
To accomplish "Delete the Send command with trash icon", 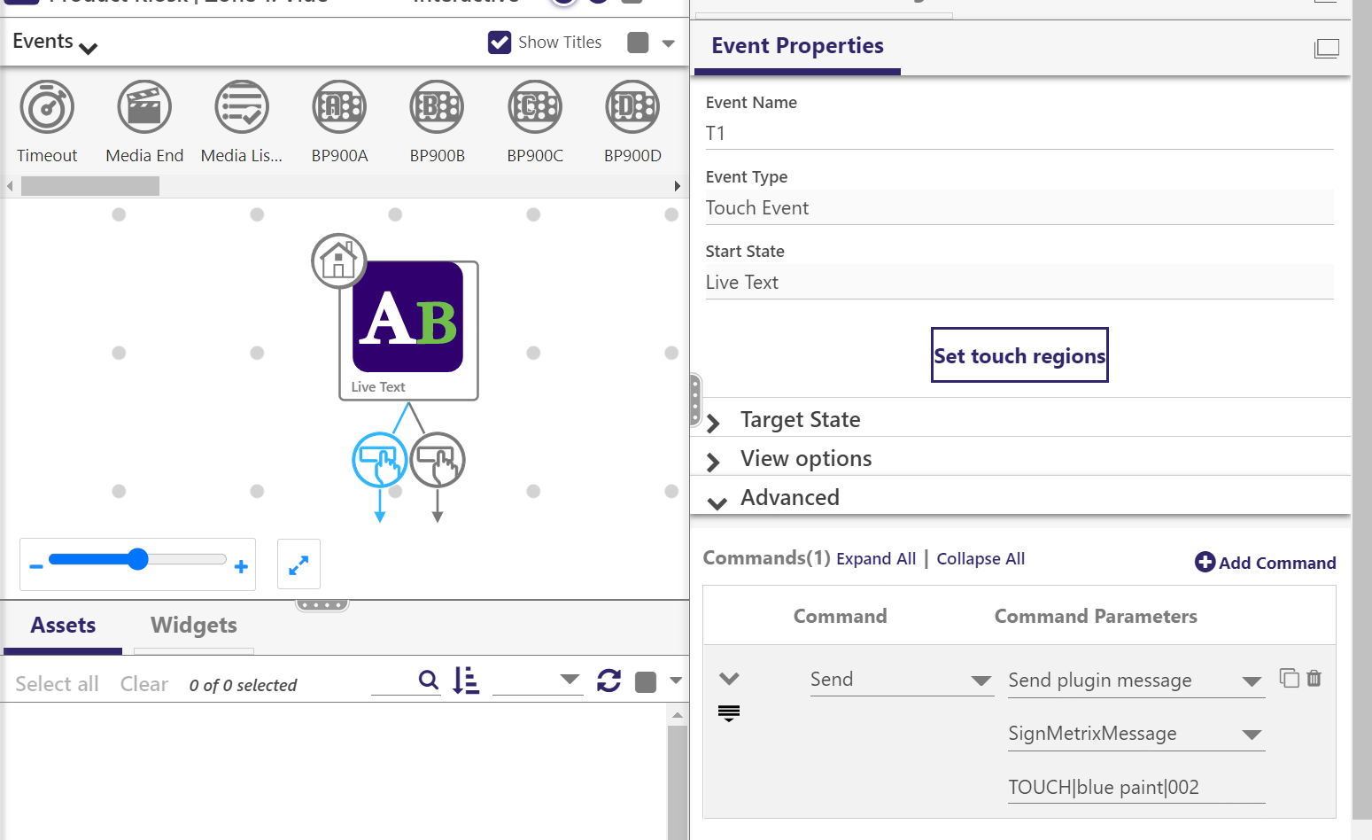I will pyautogui.click(x=1314, y=679).
